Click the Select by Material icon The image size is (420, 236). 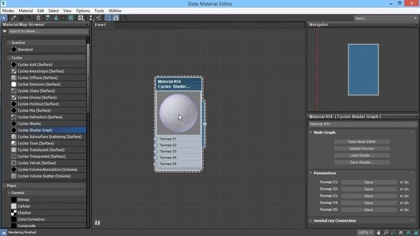(125, 18)
